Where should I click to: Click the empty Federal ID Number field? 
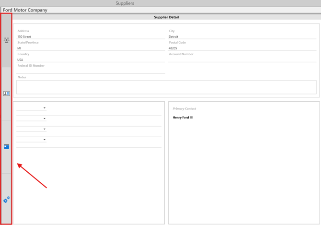click(91, 71)
